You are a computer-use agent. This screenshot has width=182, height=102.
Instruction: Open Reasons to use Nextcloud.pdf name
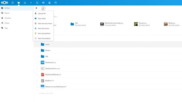[56, 87]
